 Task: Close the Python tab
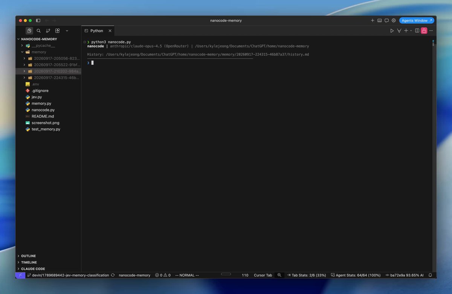110,31
